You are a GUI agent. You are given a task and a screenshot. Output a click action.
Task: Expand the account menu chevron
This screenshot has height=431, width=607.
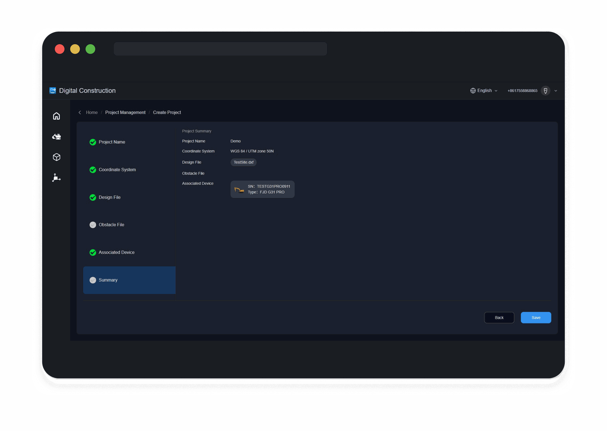click(556, 91)
